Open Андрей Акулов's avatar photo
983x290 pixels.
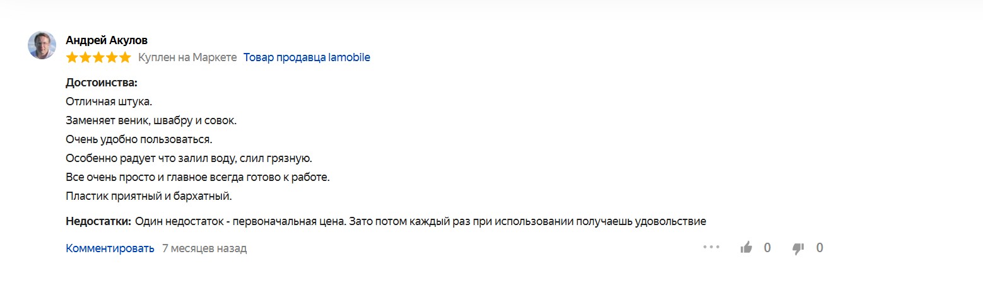(x=42, y=45)
